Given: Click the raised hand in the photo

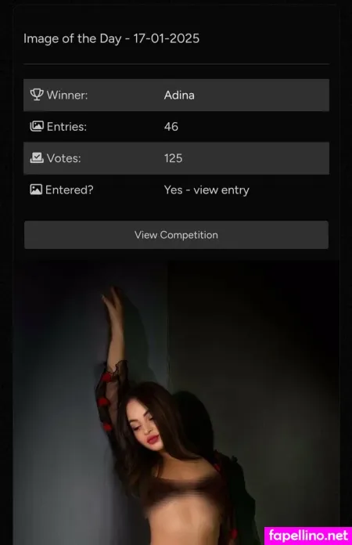Looking at the screenshot, I should [x=112, y=302].
